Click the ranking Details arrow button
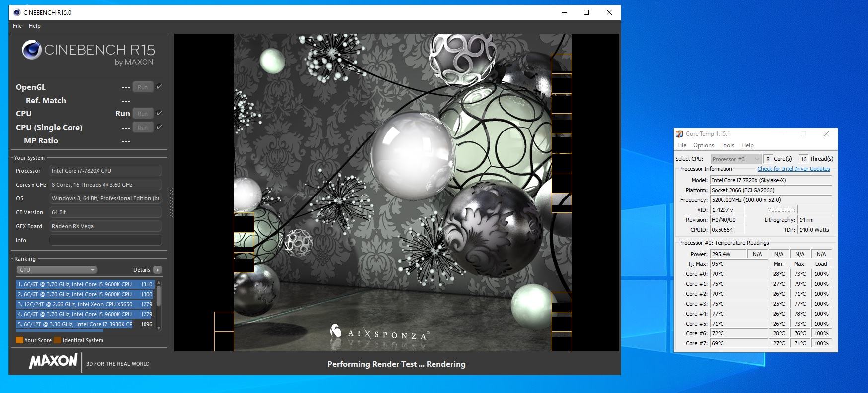Viewport: 868px width, 393px height. pyautogui.click(x=158, y=270)
